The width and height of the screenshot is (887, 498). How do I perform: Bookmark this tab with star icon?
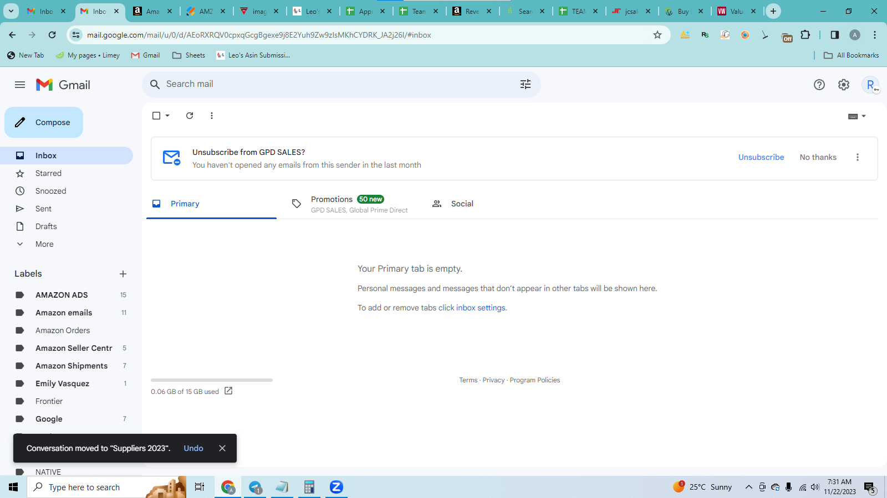click(x=657, y=35)
